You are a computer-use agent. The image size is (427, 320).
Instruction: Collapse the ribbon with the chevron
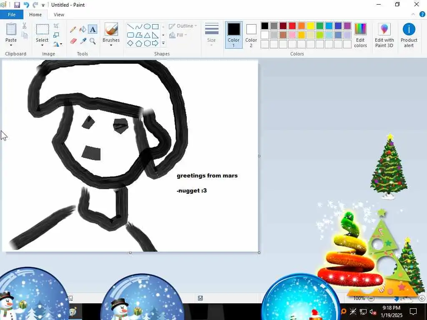tap(413, 15)
